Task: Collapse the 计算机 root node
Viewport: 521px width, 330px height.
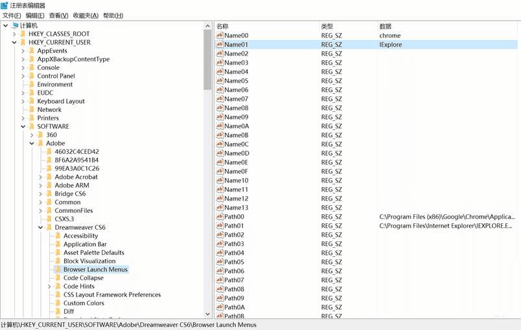Action: (x=6, y=25)
